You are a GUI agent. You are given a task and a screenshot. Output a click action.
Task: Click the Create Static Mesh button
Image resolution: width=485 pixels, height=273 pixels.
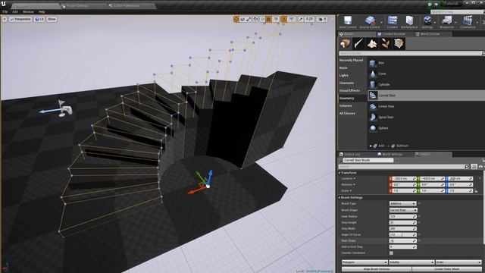point(447,269)
